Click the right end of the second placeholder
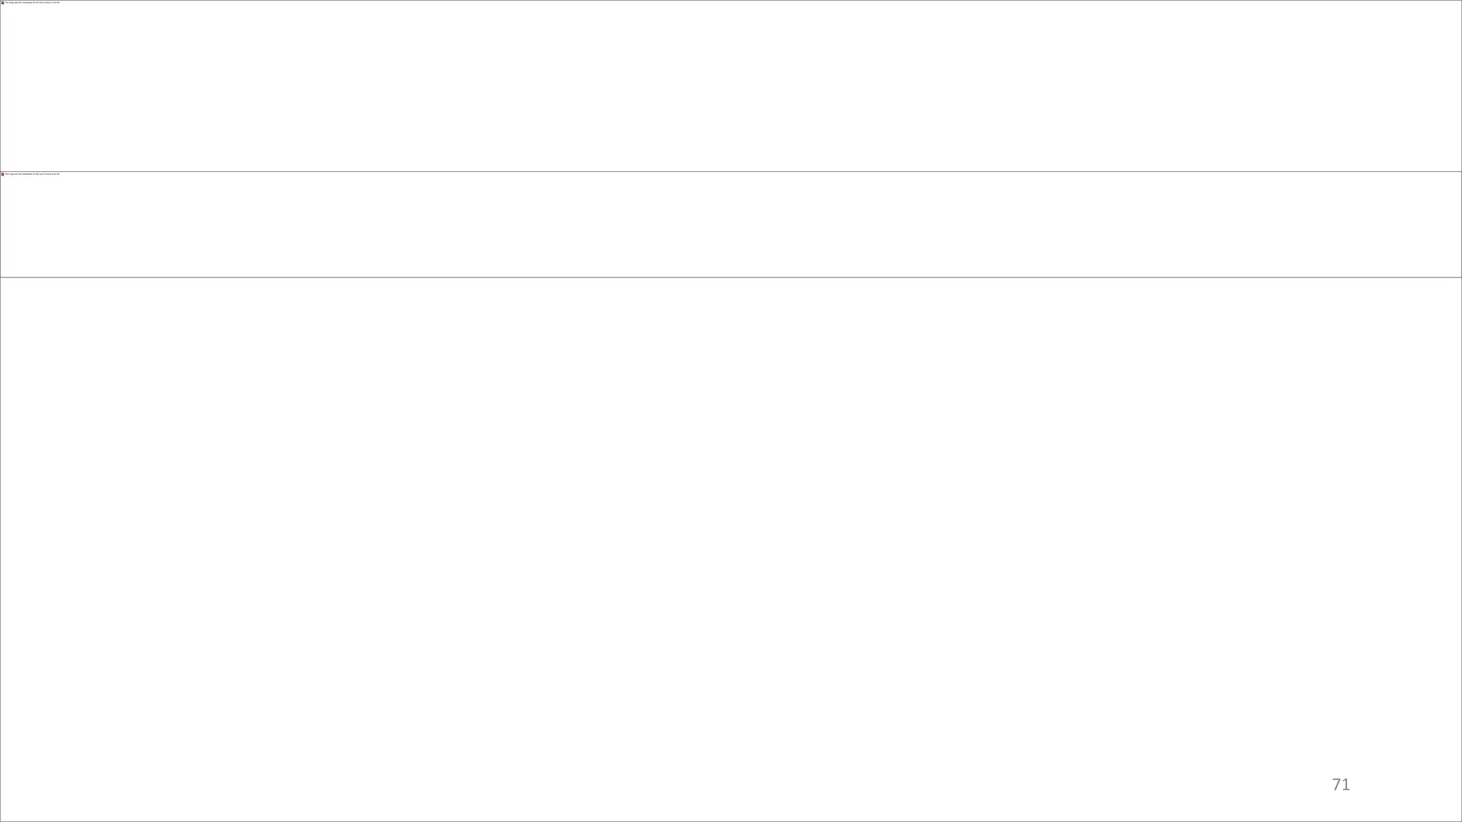 click(1456, 224)
